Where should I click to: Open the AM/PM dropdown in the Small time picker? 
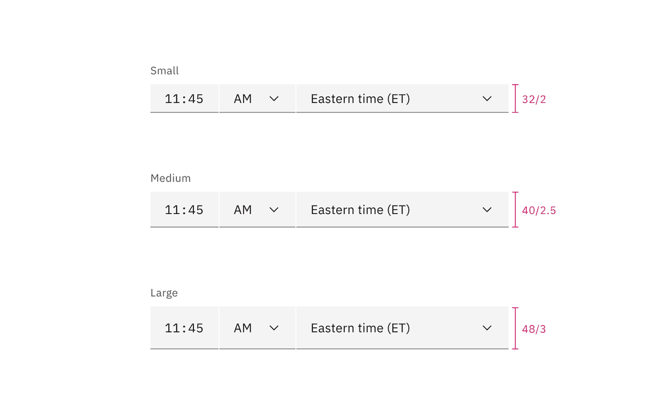click(x=257, y=98)
